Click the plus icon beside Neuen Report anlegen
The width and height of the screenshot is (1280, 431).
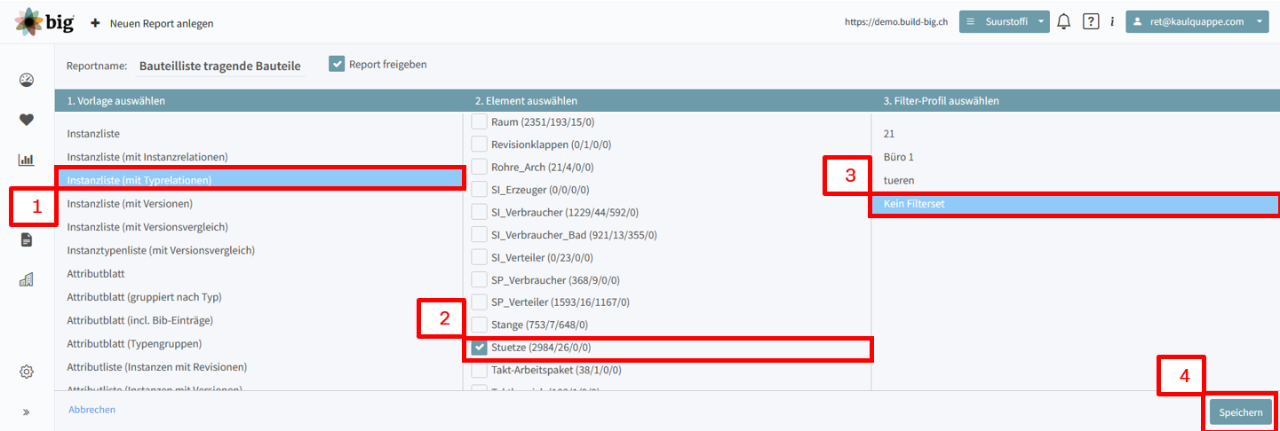(95, 23)
